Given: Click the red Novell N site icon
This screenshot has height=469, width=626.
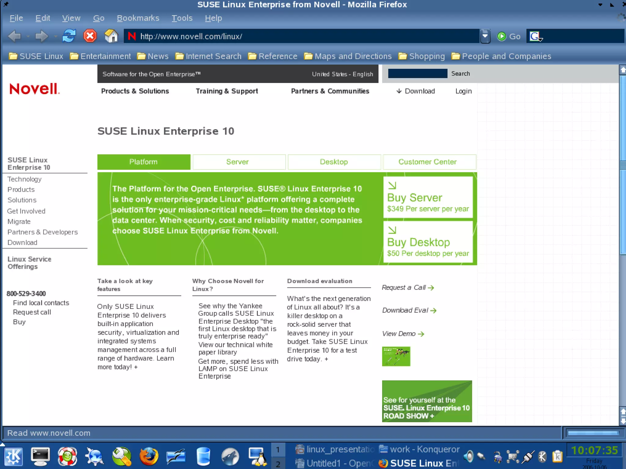Looking at the screenshot, I should click(x=132, y=36).
